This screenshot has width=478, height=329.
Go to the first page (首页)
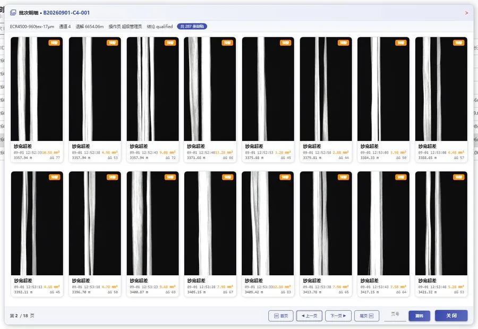281,316
